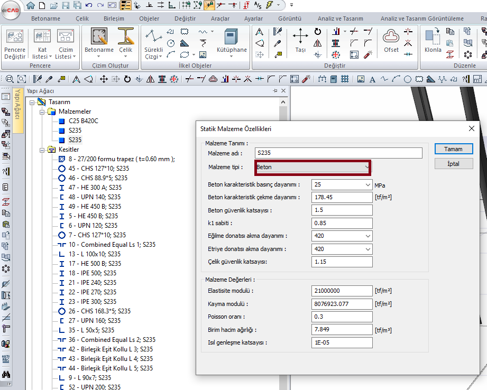Screen dimensions: 487x390
Task: Click the Tamam button
Action: (x=454, y=149)
